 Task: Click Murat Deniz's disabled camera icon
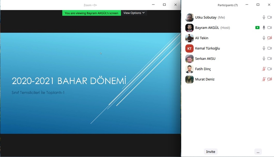click(x=270, y=79)
